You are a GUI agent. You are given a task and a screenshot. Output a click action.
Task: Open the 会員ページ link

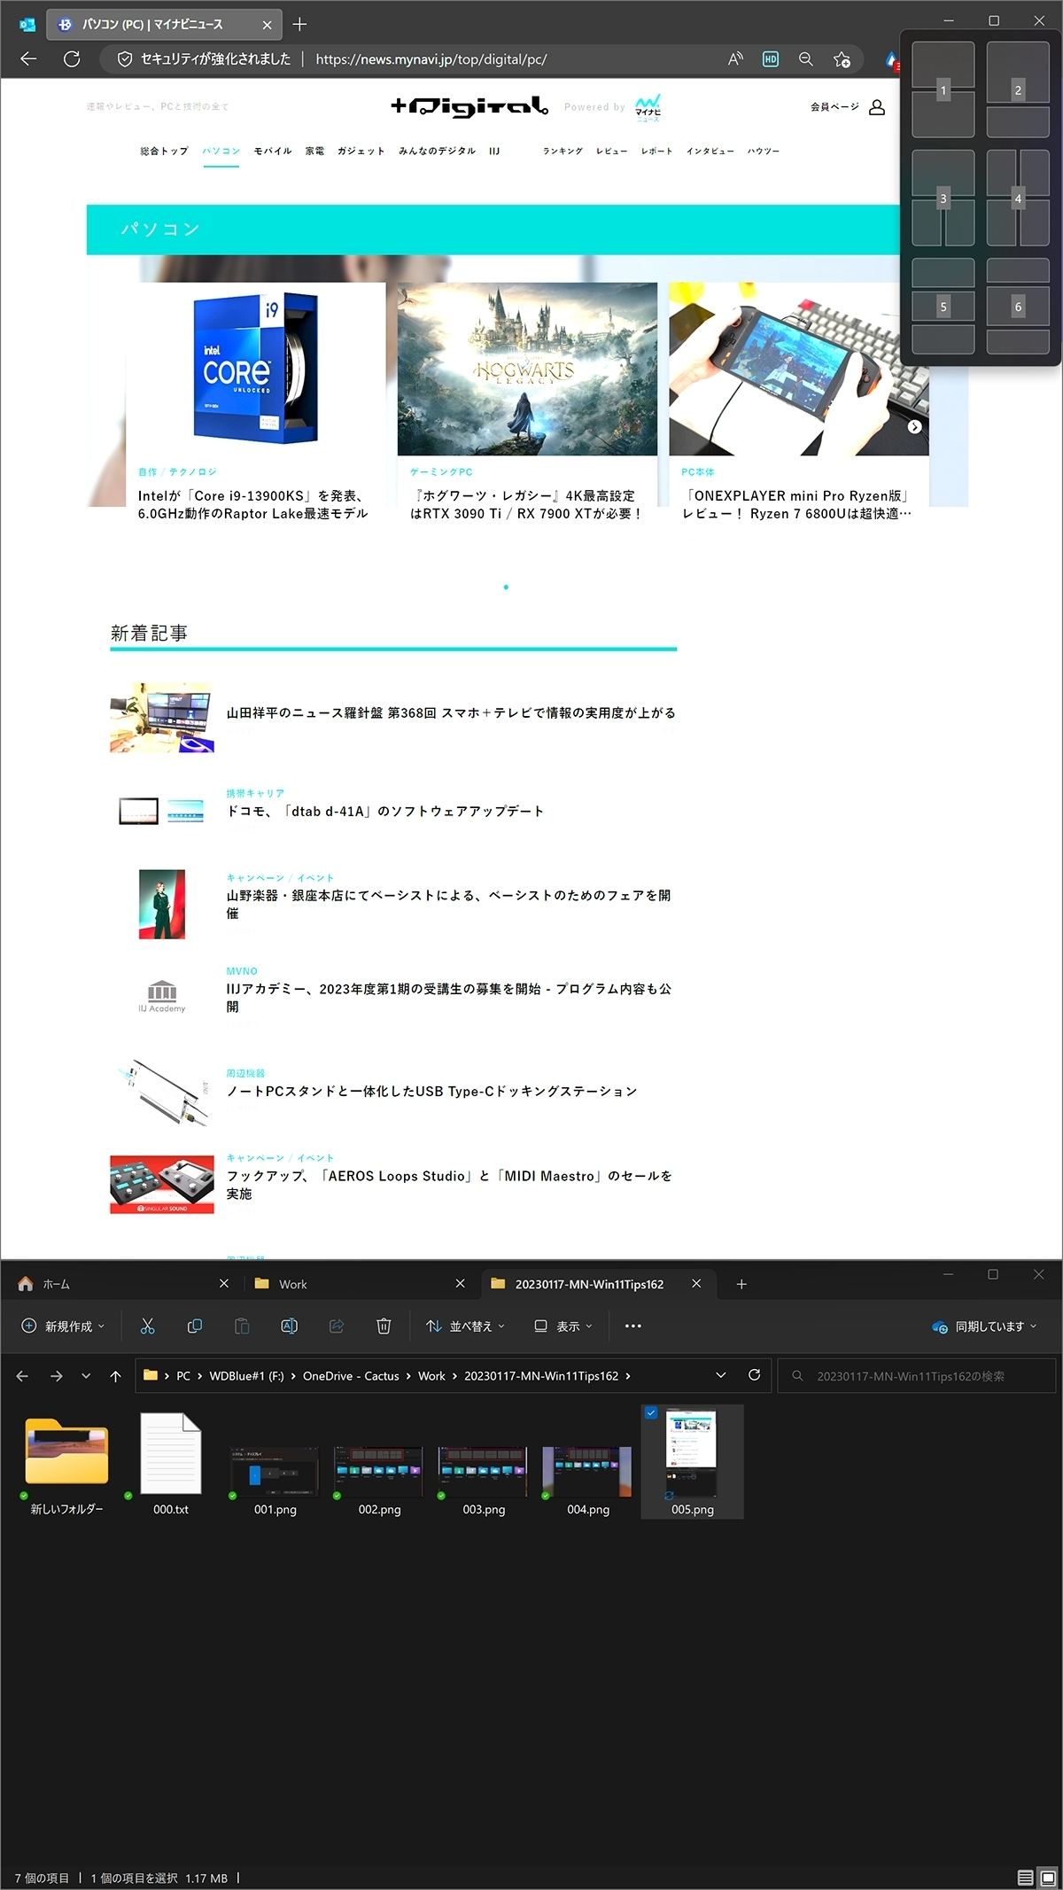coord(834,107)
